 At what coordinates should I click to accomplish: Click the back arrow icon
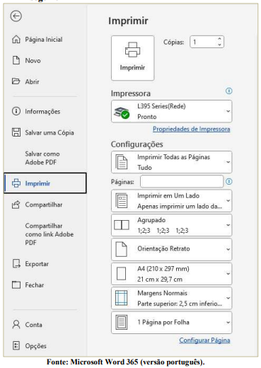click(x=16, y=16)
